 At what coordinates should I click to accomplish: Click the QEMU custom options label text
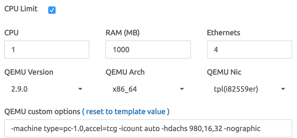(42, 112)
